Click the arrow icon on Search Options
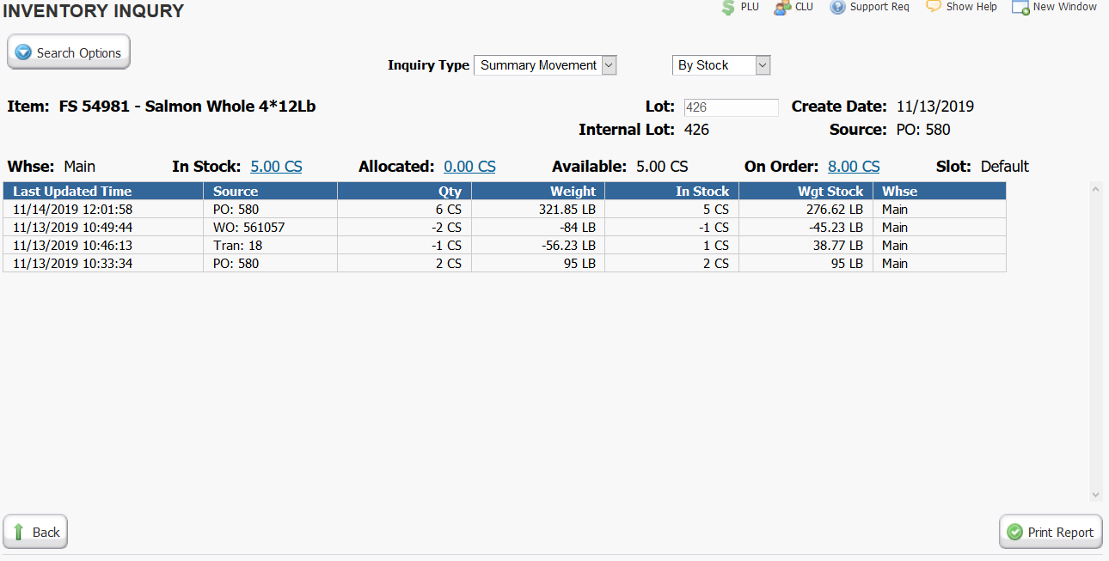Viewport: 1109px width, 561px height. click(23, 52)
